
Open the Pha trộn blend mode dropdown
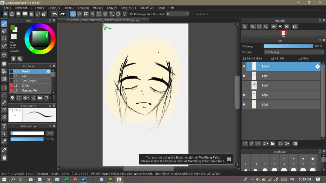click(294, 52)
